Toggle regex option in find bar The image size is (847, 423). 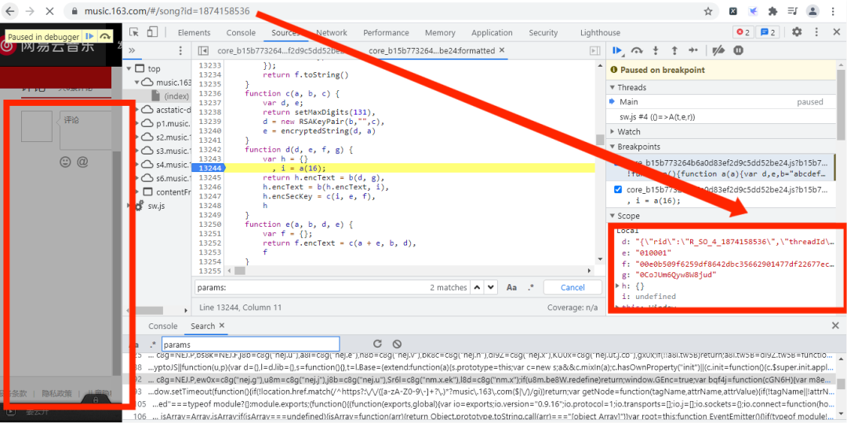(530, 288)
